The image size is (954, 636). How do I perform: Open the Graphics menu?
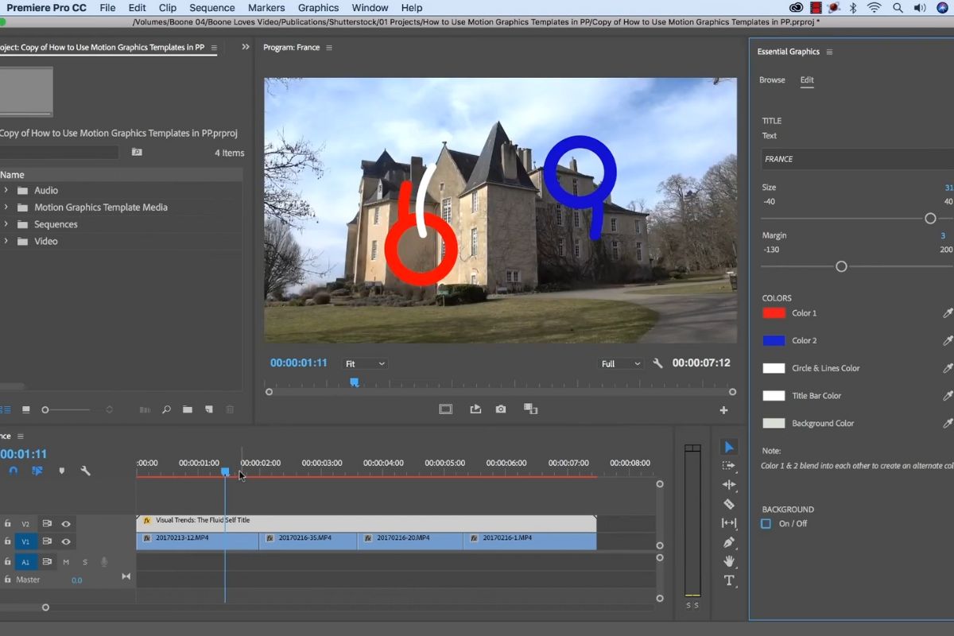[318, 8]
